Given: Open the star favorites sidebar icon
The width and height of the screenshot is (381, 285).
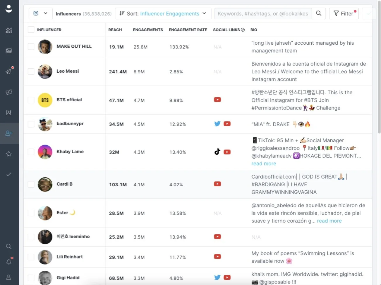Looking at the screenshot, I should pyautogui.click(x=9, y=154).
